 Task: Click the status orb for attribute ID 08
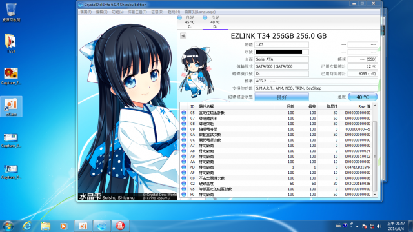coord(184,124)
